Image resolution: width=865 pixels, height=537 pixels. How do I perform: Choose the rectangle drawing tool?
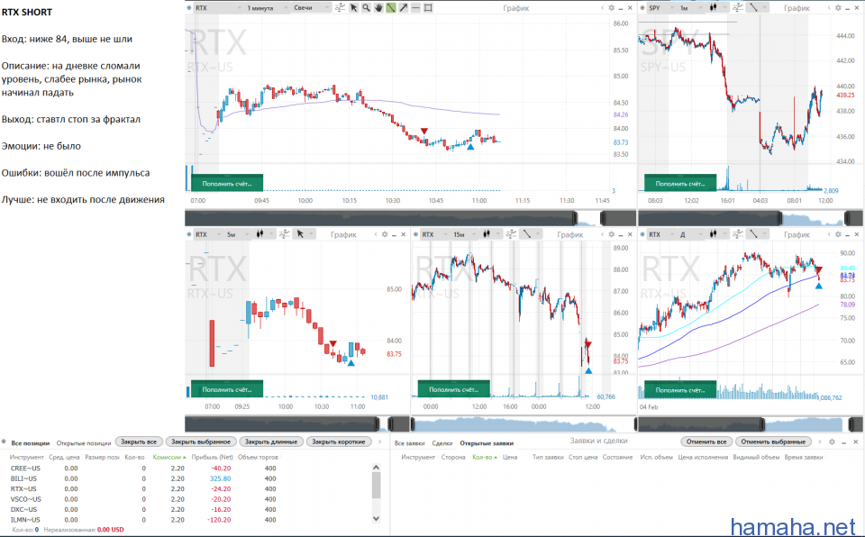(428, 8)
